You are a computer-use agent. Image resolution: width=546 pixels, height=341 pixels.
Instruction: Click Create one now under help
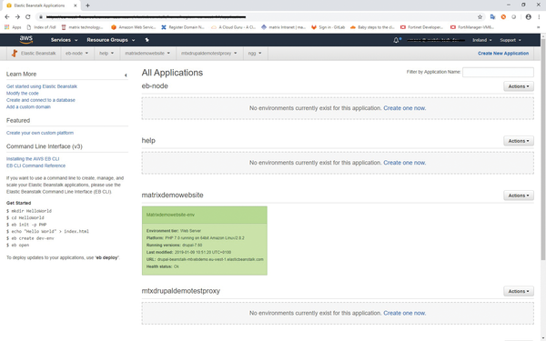(405, 163)
